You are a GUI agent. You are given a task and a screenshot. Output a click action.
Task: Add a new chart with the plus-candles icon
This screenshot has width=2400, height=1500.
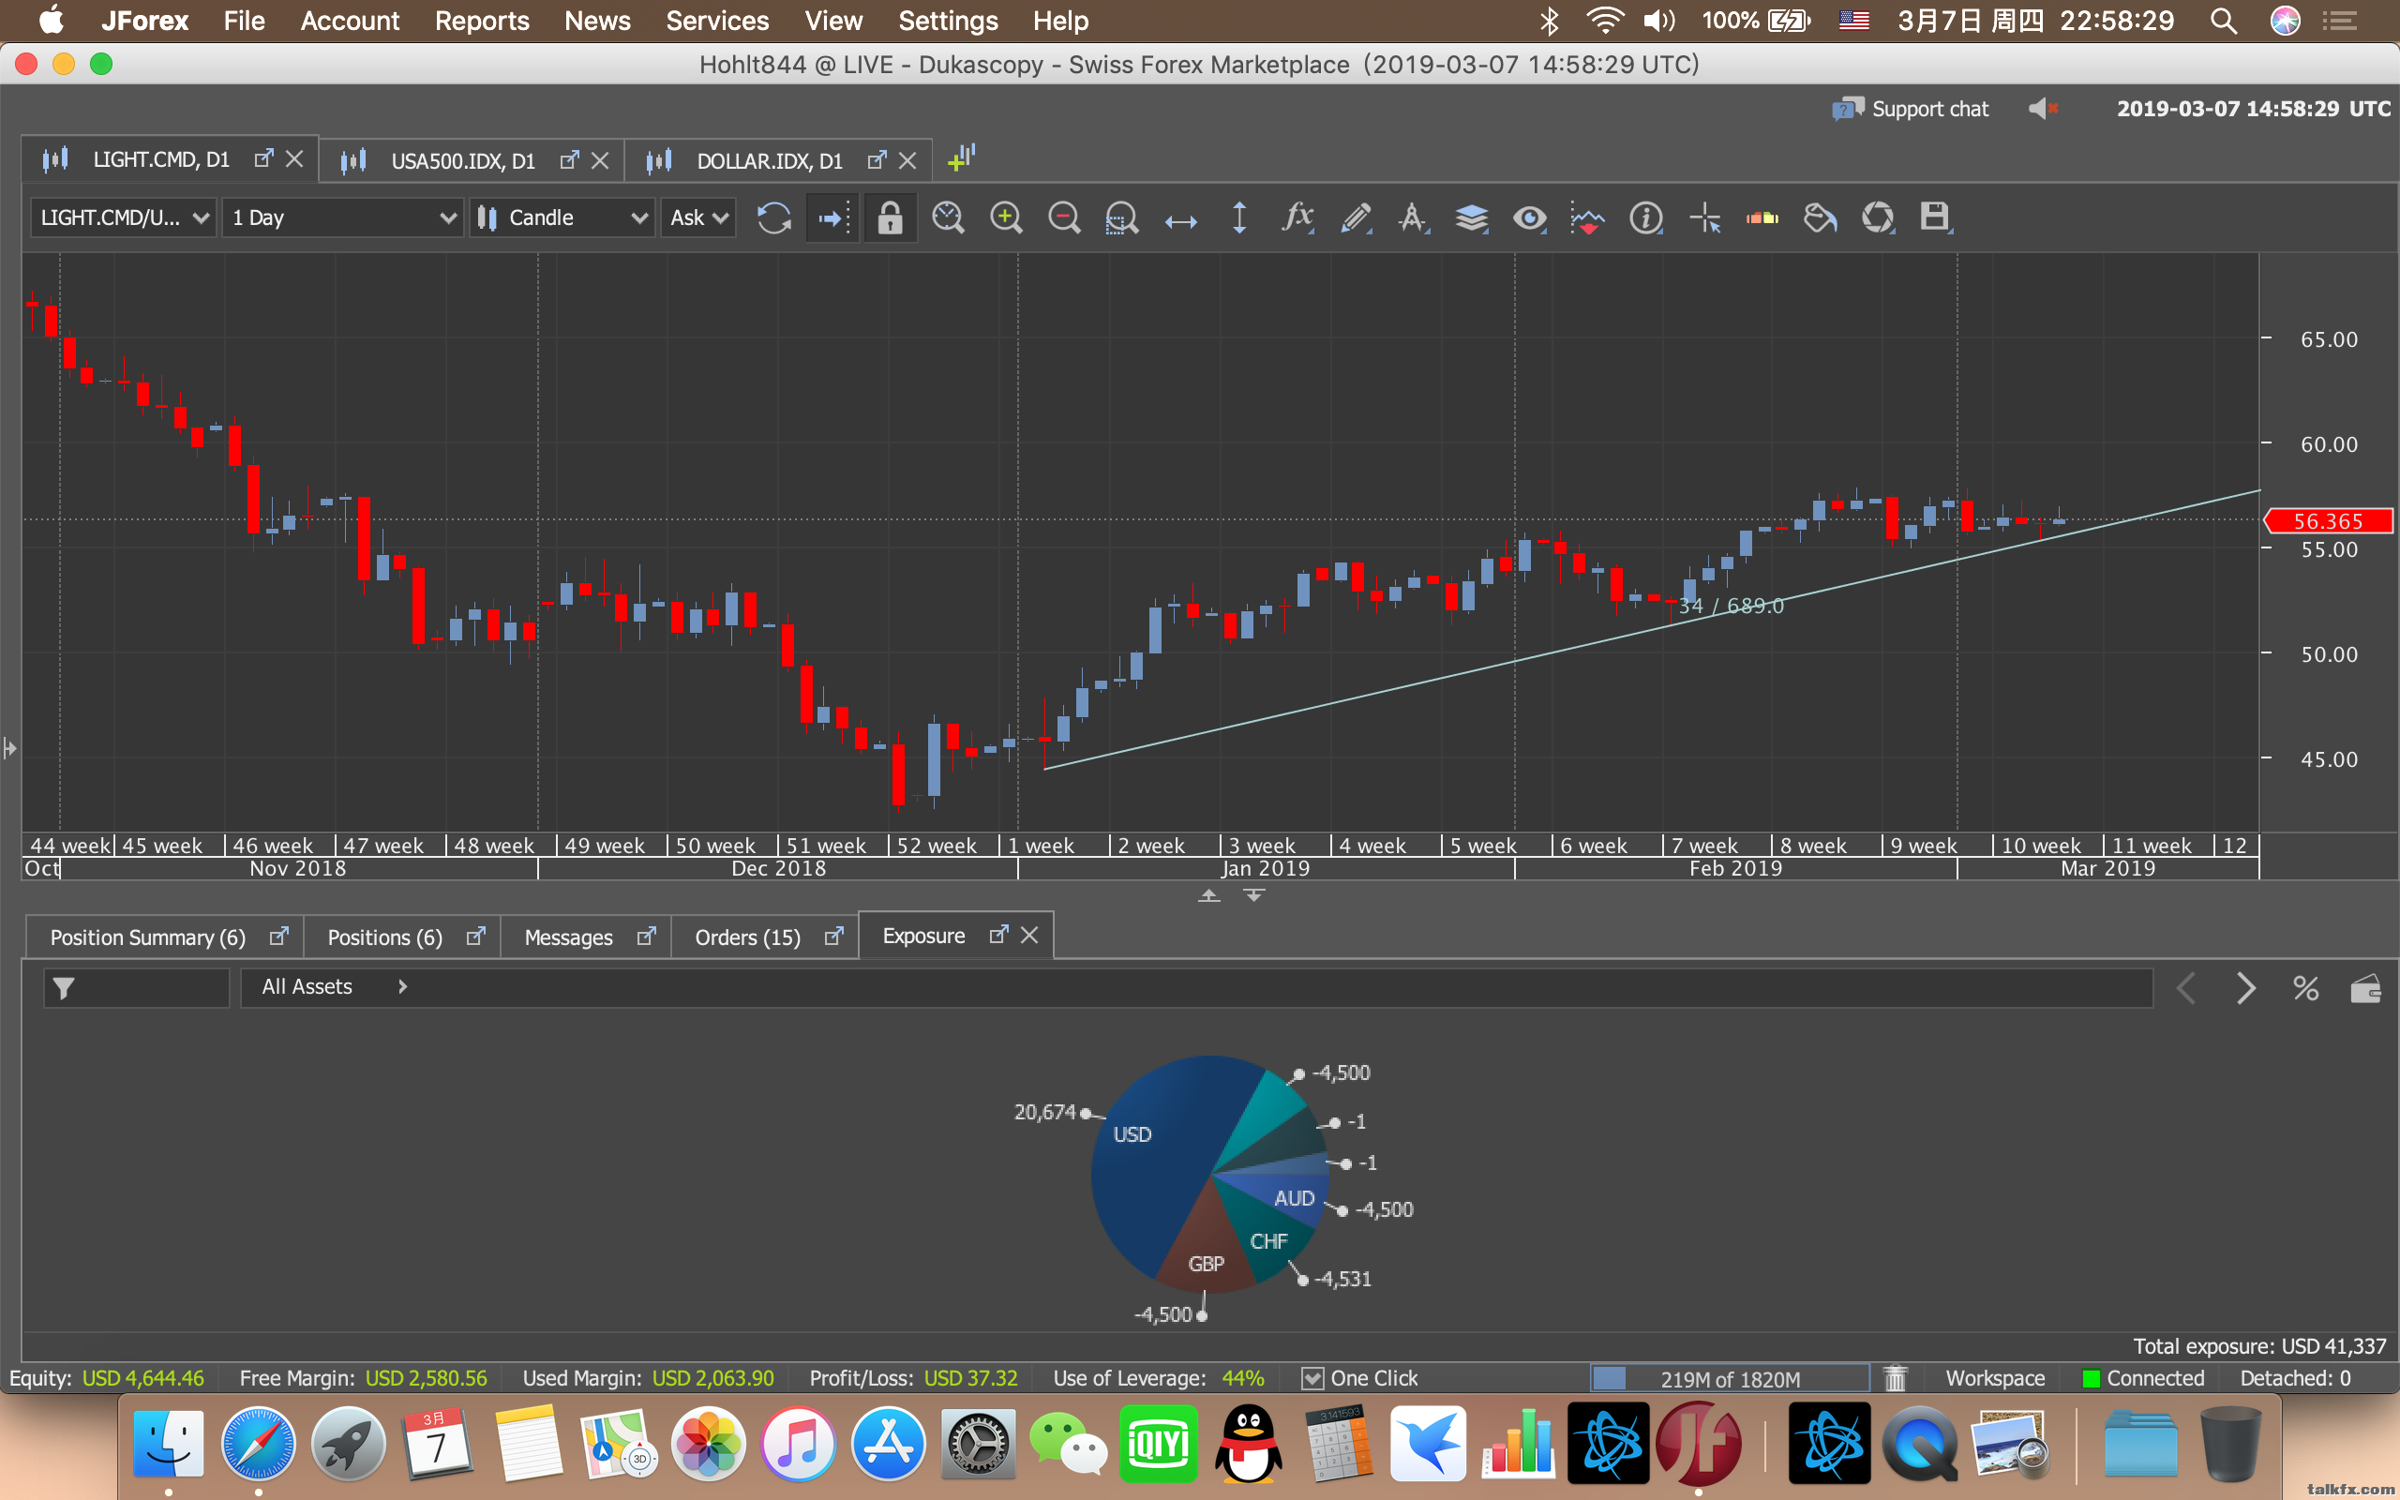[961, 157]
